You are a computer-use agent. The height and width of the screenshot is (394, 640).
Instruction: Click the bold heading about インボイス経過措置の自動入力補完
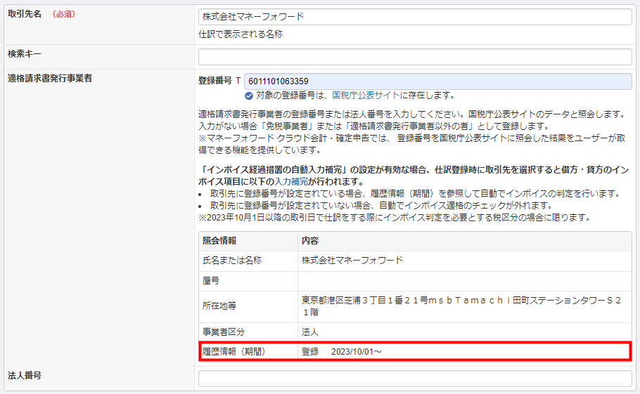(414, 176)
